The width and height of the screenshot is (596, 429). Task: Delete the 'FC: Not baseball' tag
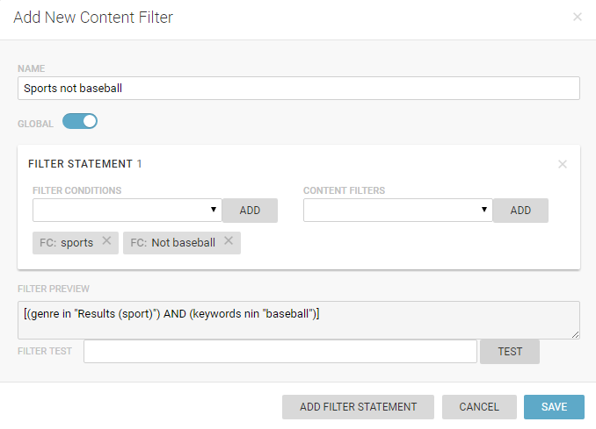[x=229, y=241]
